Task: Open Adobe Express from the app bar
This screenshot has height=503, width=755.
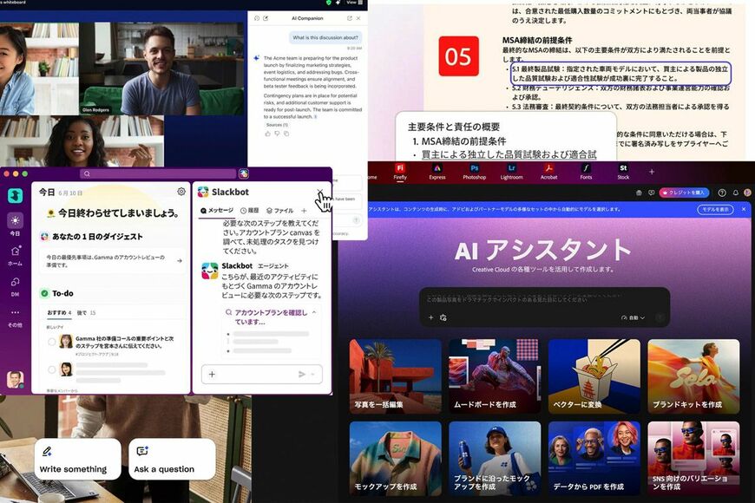Action: click(437, 171)
